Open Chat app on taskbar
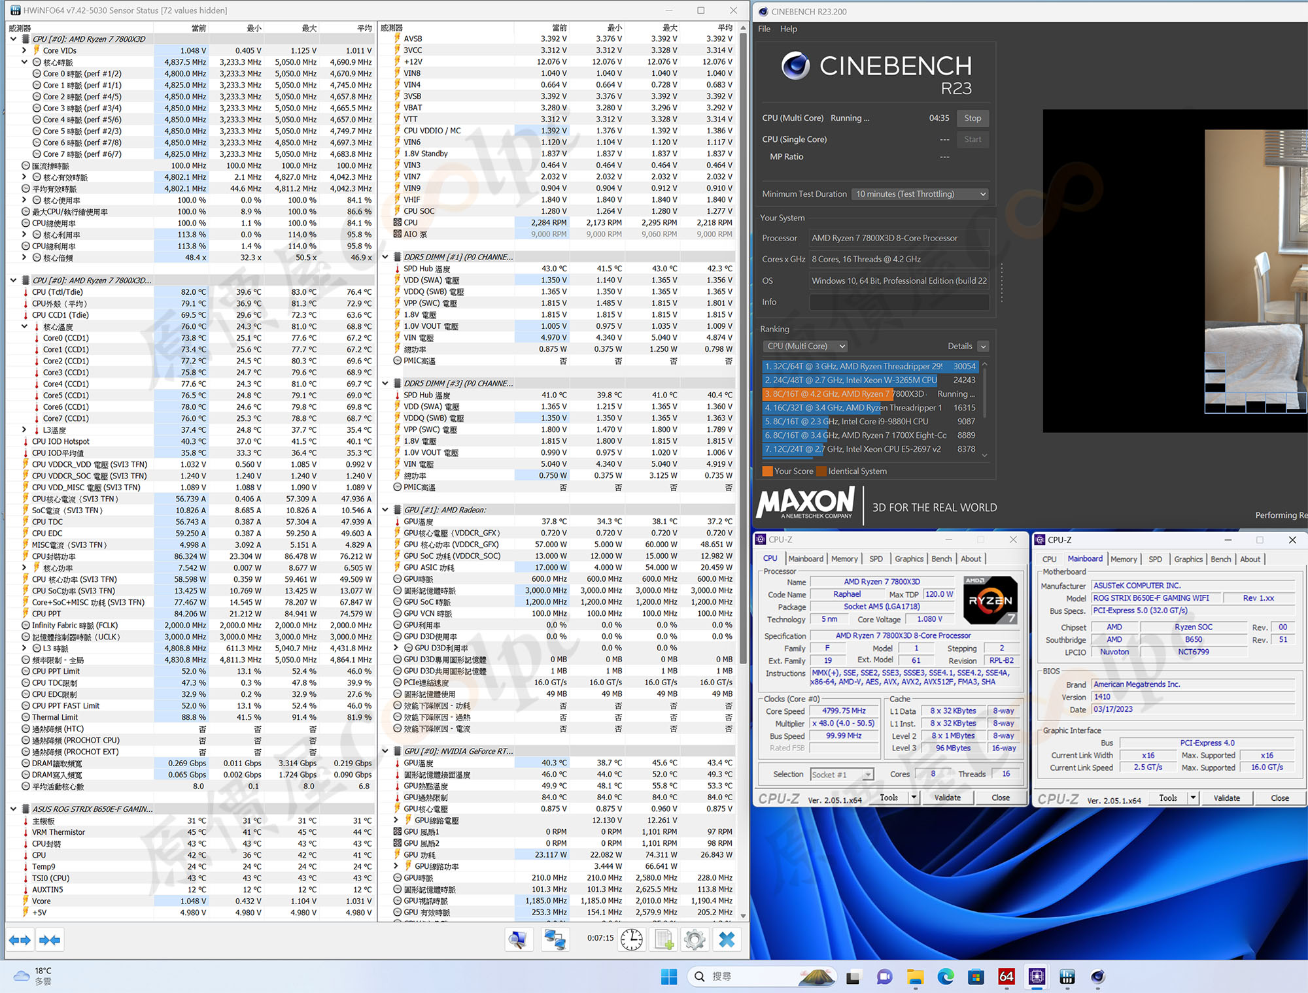Viewport: 1308px width, 993px height. pos(884,977)
